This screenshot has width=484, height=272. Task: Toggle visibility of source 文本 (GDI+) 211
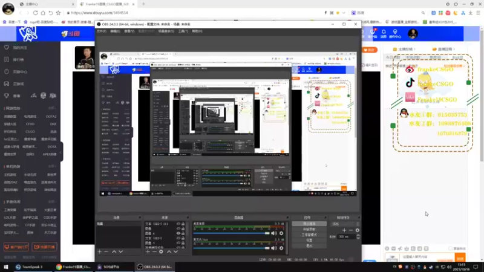tap(178, 224)
